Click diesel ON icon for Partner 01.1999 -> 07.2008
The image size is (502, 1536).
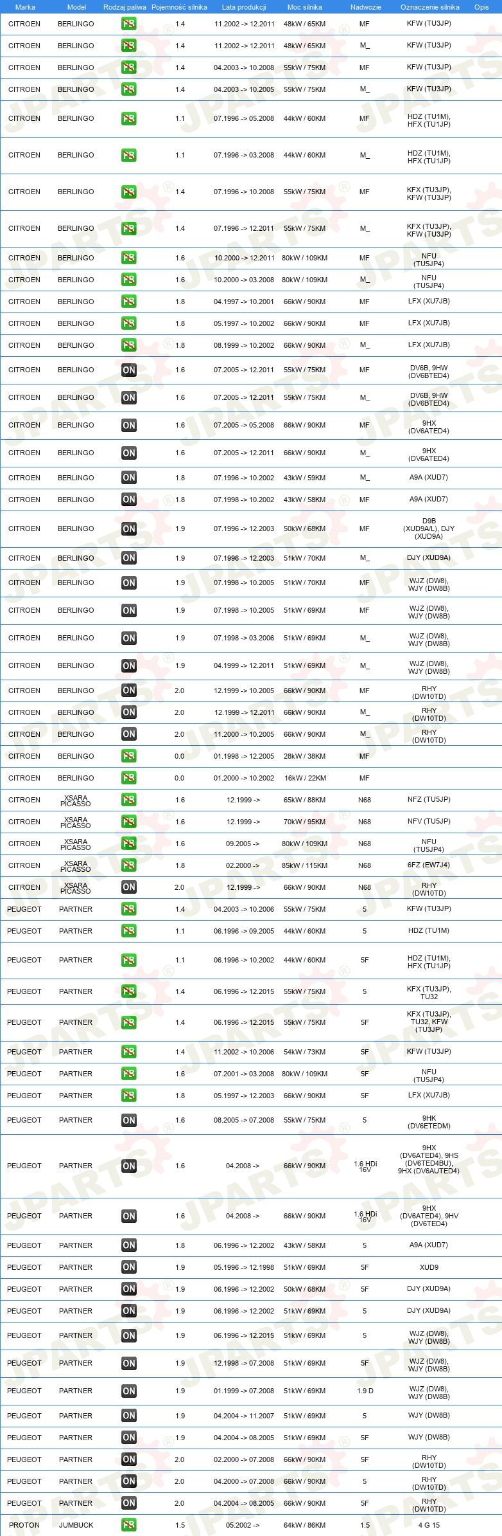click(x=128, y=1391)
